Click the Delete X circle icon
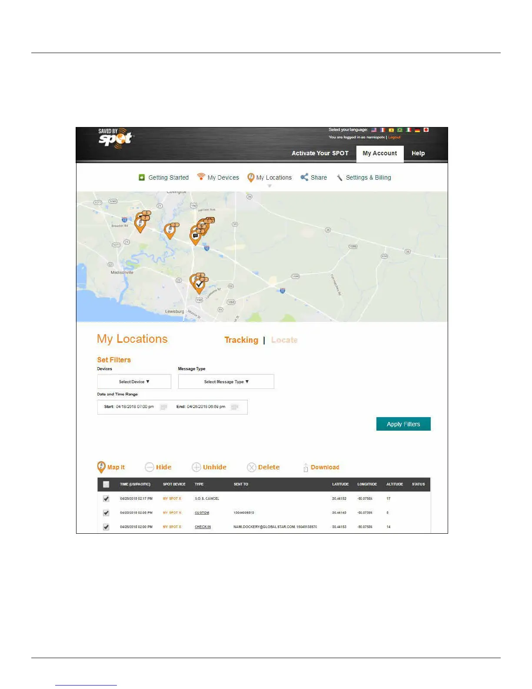The height and width of the screenshot is (689, 532). pos(252,467)
